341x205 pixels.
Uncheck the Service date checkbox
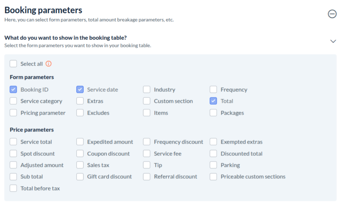coord(80,90)
